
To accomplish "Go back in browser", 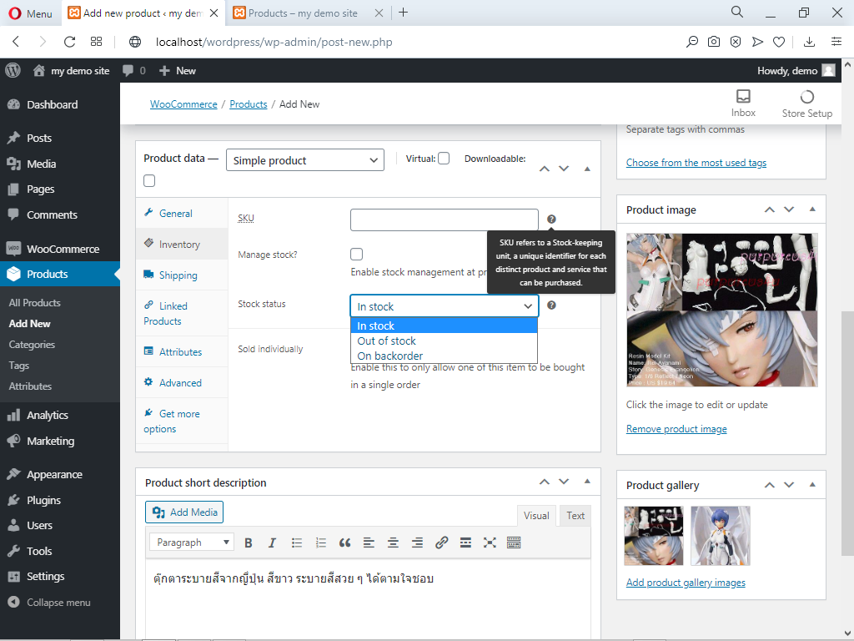I will click(16, 42).
